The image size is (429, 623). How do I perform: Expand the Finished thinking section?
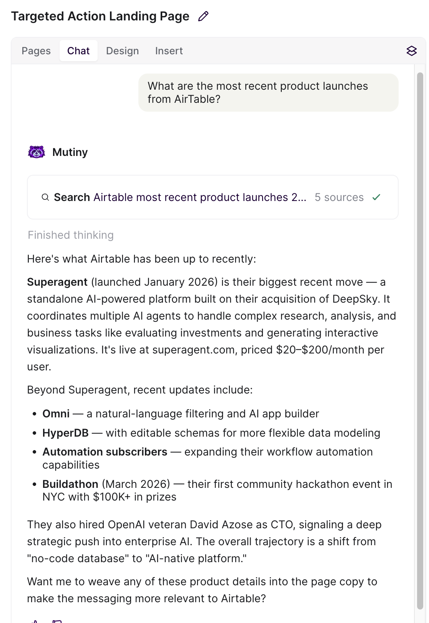tap(71, 235)
